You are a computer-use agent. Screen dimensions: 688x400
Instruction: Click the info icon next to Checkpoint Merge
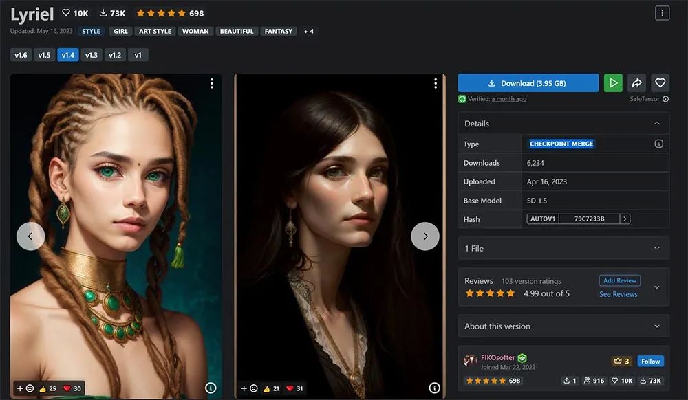tap(658, 144)
